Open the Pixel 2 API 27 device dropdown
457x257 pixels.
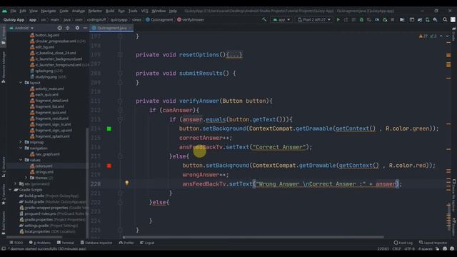pyautogui.click(x=314, y=20)
